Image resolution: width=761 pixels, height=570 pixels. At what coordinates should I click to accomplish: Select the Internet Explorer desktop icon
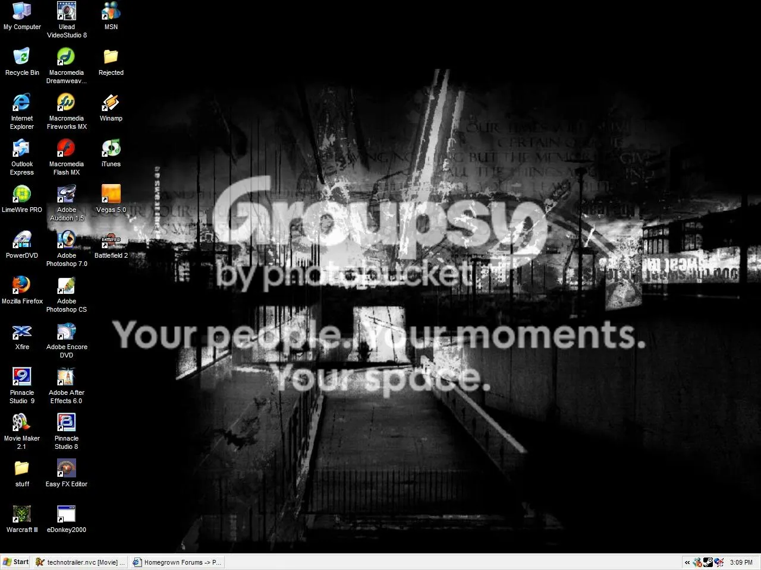pyautogui.click(x=22, y=112)
